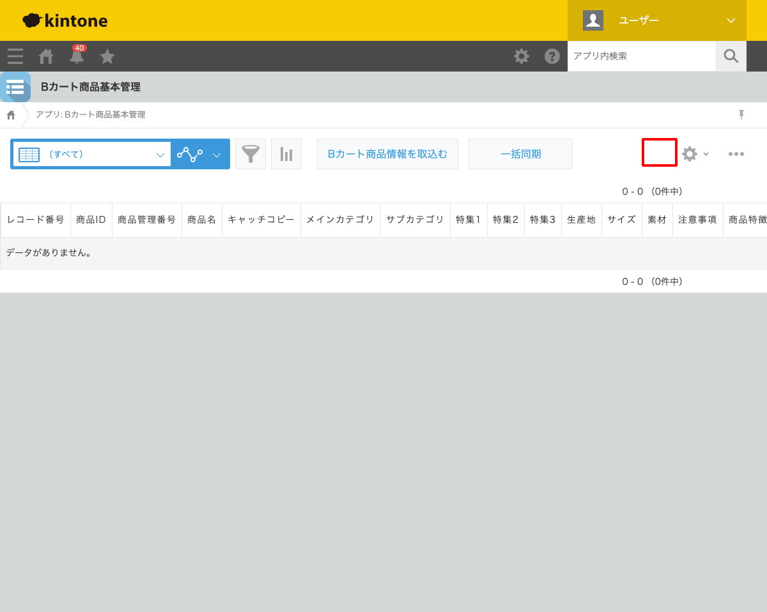Open the chevron next to the graph icon
The height and width of the screenshot is (612, 767).
coord(217,154)
